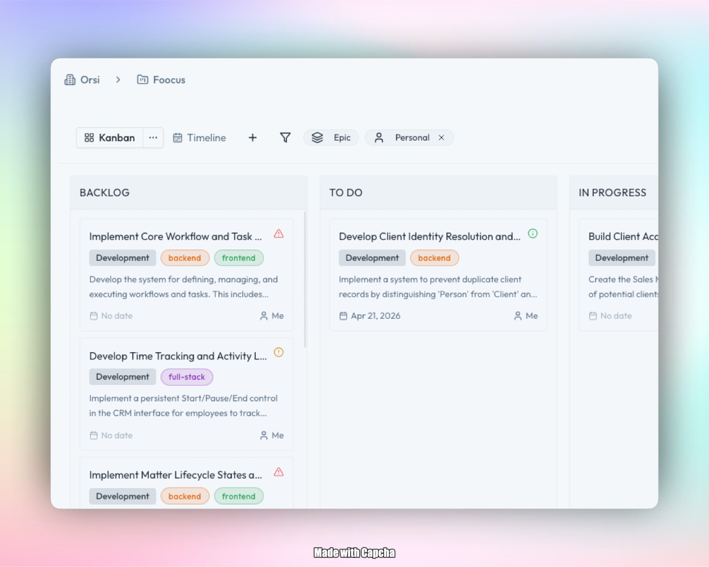Click the priority icon on Develop Time Tracking card
The height and width of the screenshot is (567, 709).
[x=278, y=352]
